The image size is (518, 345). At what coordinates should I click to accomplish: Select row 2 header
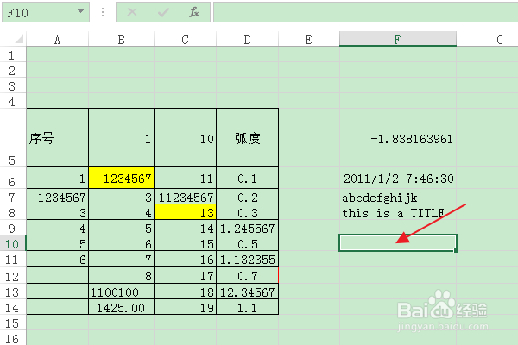[x=13, y=70]
